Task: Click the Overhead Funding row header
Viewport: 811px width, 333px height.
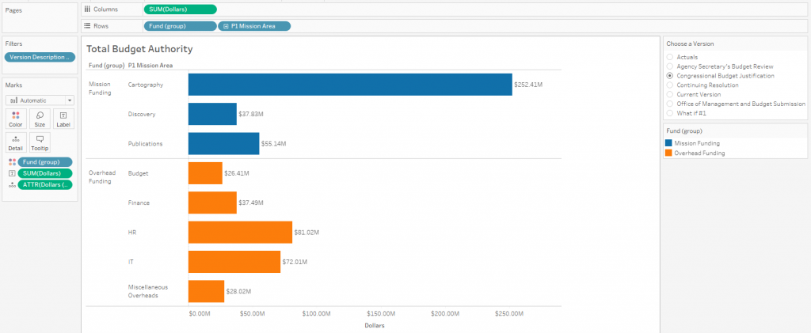Action: 102,177
